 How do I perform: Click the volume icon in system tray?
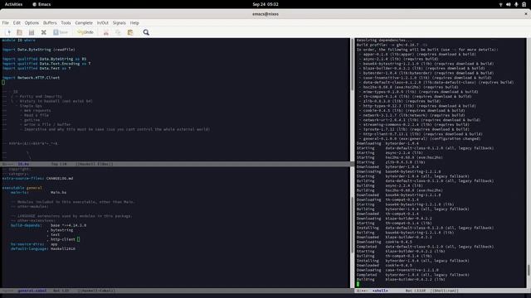pos(509,4)
